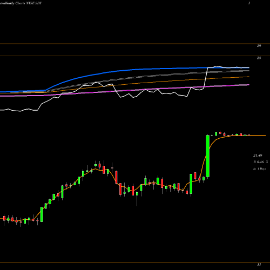The image size is (270, 270).
Task: Click the 'Charts NYSE SBY' chart title
Action: coord(29,3)
